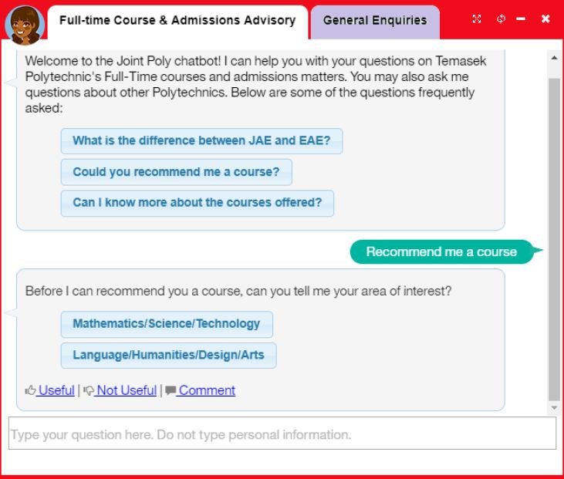This screenshot has height=479, width=564.
Task: Pick Mathematics/Science/Technology interest option
Action: click(x=166, y=324)
